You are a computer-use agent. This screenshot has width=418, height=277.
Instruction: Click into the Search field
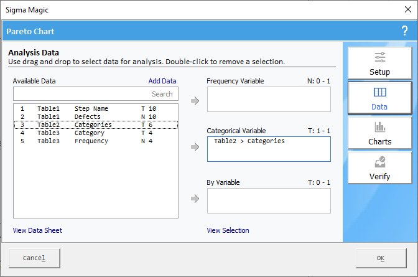96,94
